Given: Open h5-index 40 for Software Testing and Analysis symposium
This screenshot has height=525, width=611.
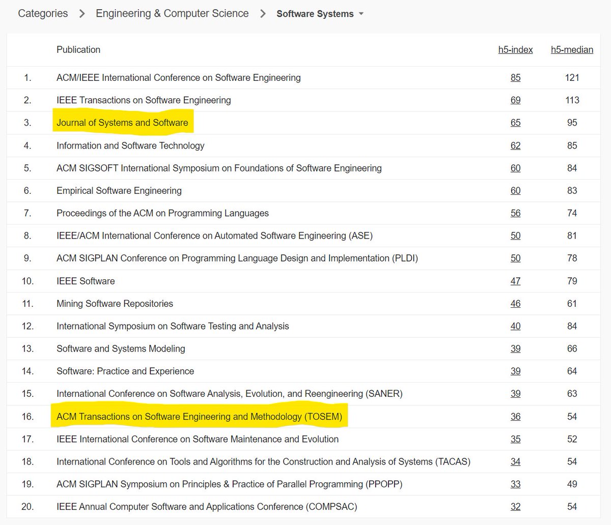Looking at the screenshot, I should pos(515,326).
